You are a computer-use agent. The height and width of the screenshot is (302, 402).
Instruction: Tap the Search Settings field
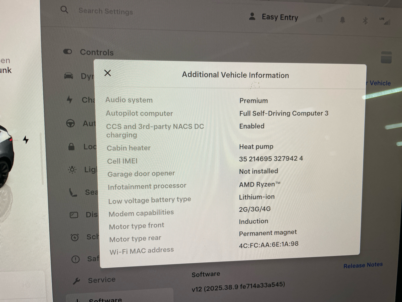point(106,11)
